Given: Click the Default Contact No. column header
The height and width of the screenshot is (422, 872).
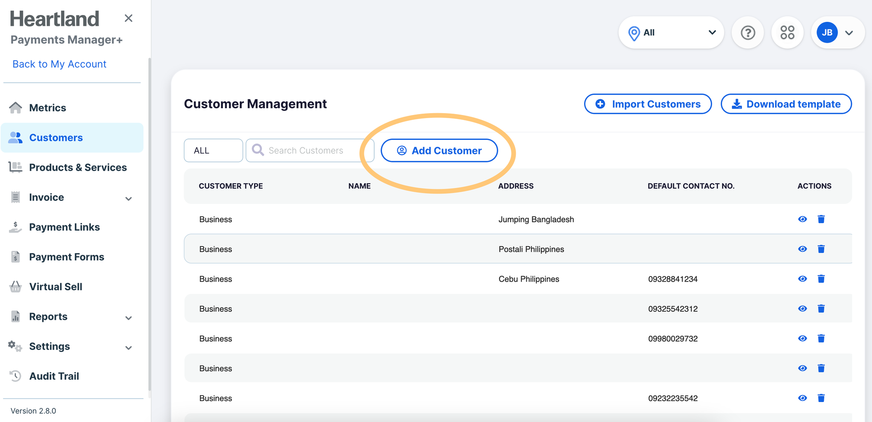Looking at the screenshot, I should [691, 186].
